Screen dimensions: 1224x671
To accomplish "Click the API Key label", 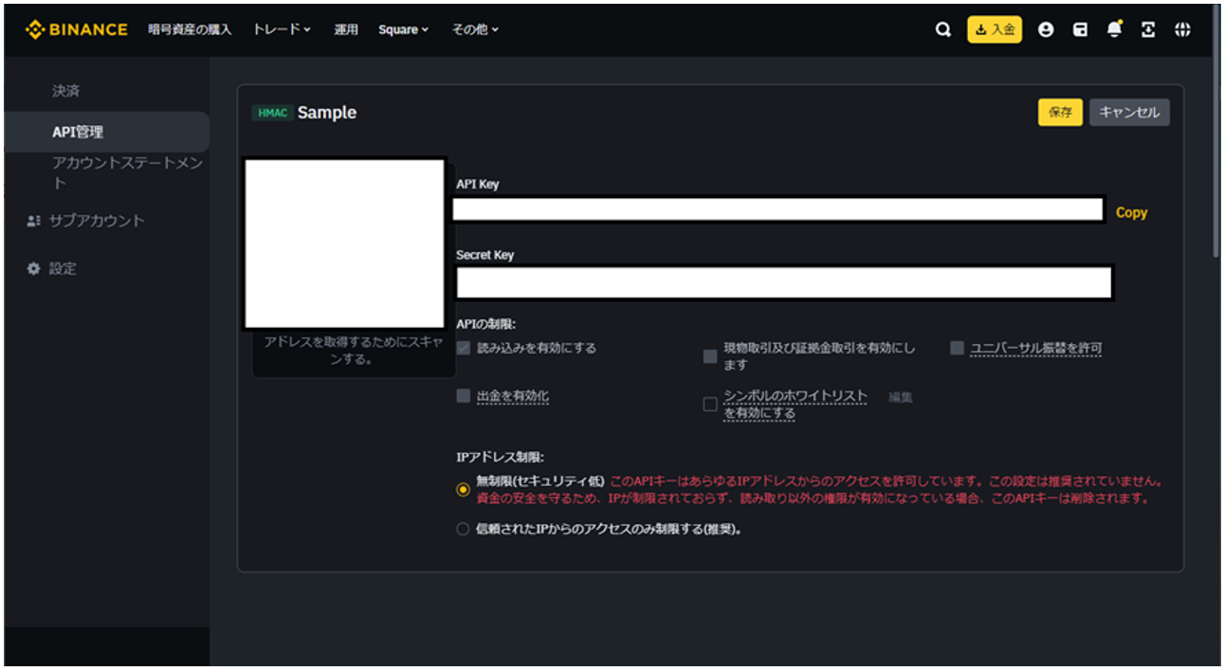I will click(477, 184).
